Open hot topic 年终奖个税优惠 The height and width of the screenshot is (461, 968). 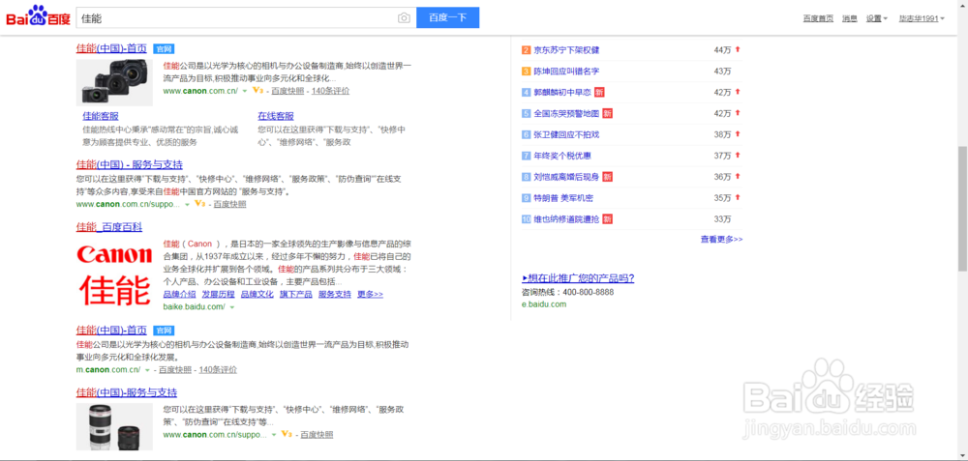coord(562,156)
